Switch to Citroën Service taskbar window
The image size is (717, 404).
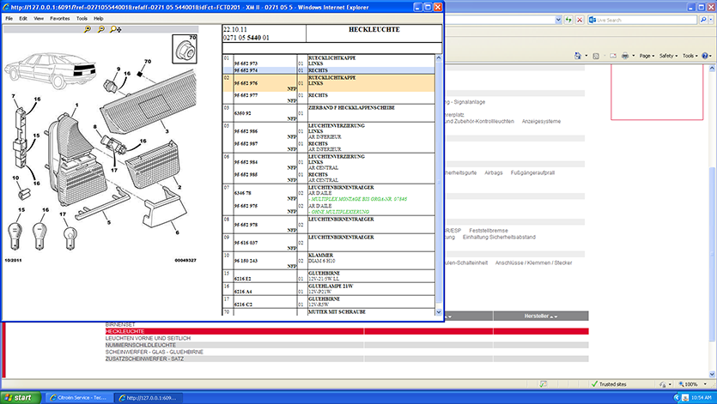(x=78, y=398)
